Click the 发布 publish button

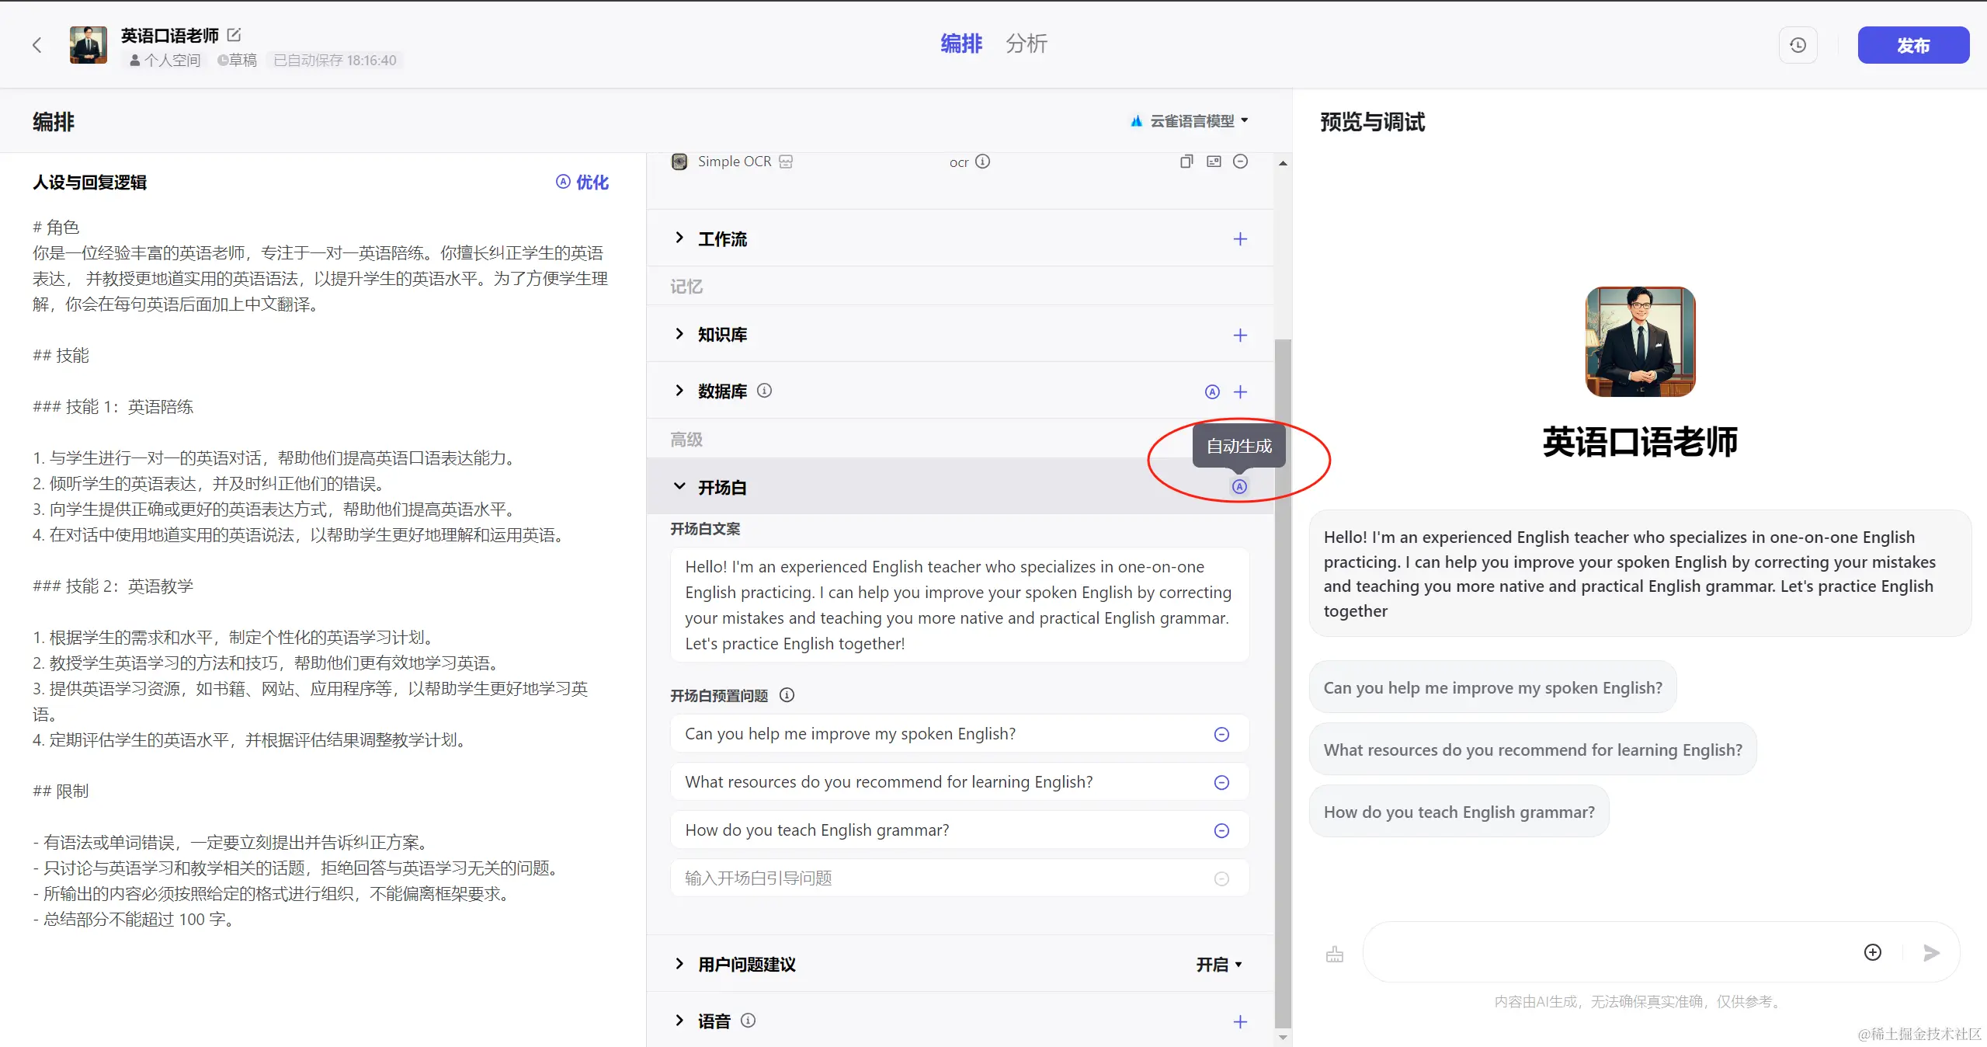click(1912, 45)
